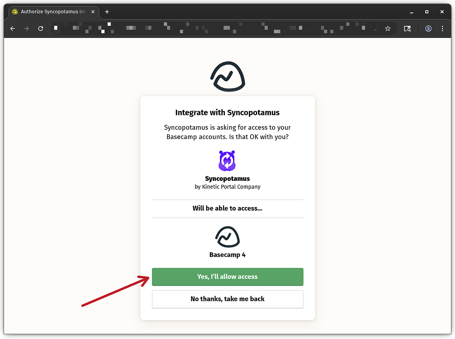This screenshot has height=339, width=455.
Task: Open a new tab with plus button
Action: (107, 12)
